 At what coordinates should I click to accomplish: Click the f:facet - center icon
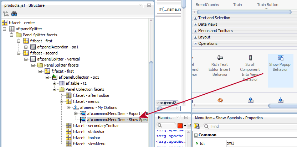click(5, 23)
